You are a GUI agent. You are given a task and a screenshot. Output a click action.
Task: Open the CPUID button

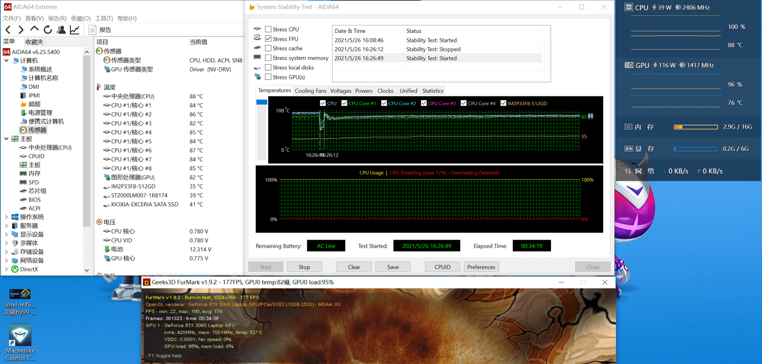pos(442,267)
